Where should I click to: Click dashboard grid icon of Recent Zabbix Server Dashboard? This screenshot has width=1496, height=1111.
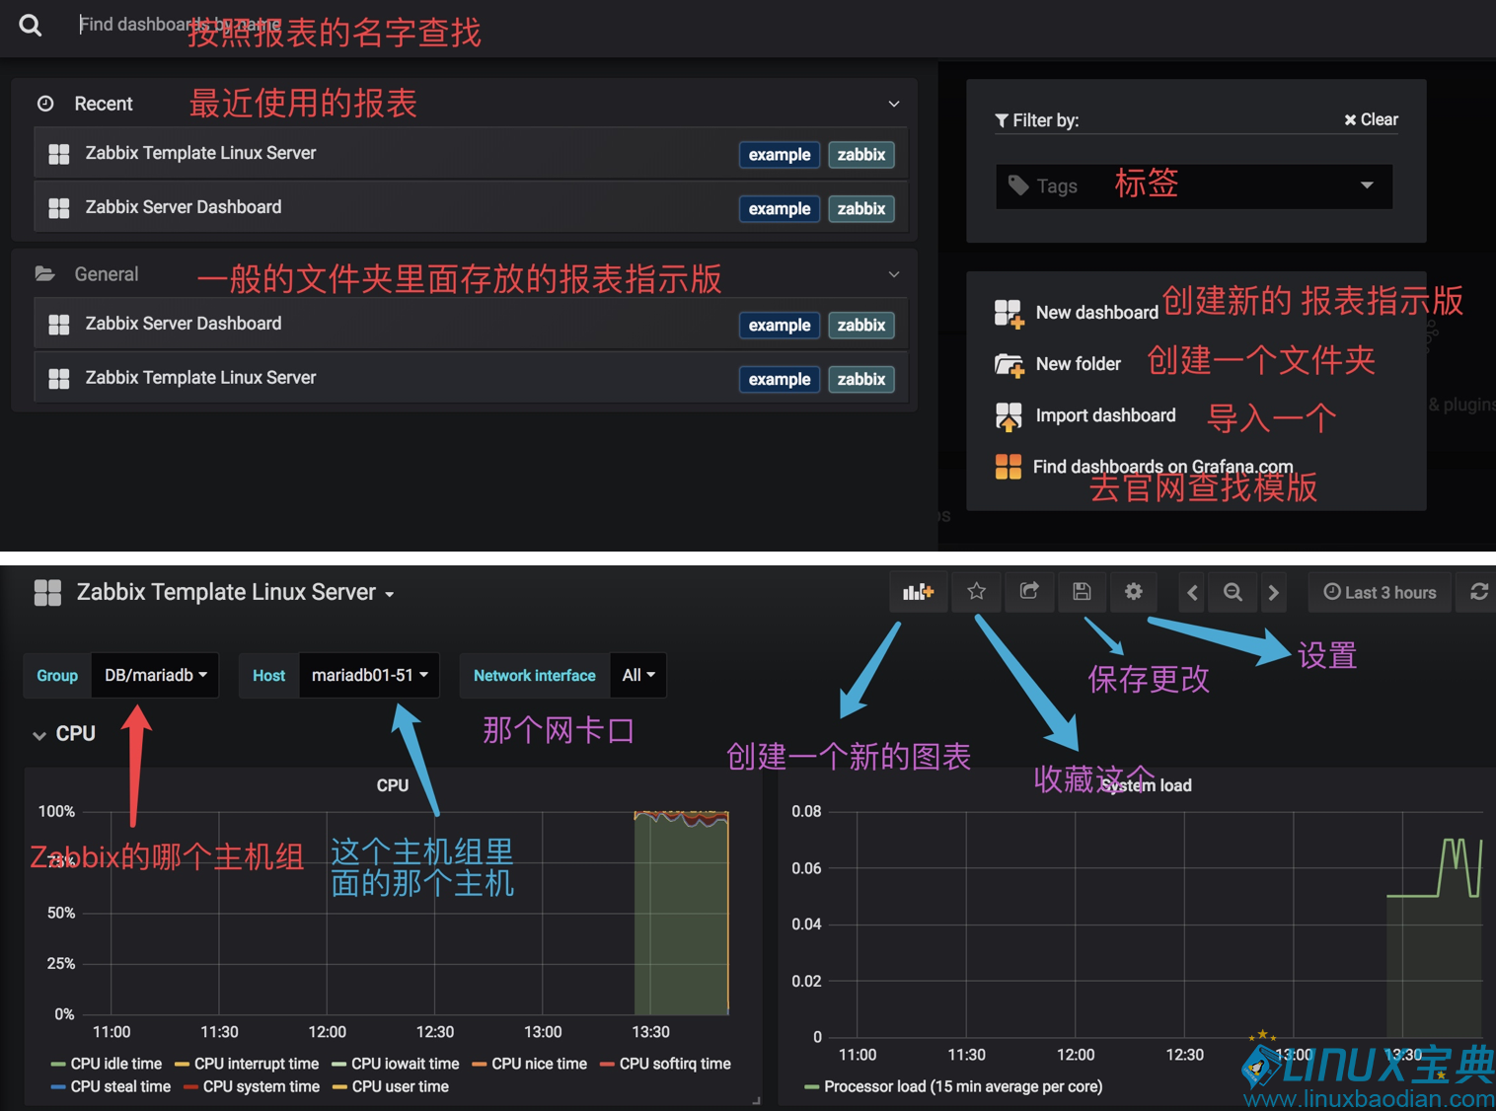(x=59, y=208)
